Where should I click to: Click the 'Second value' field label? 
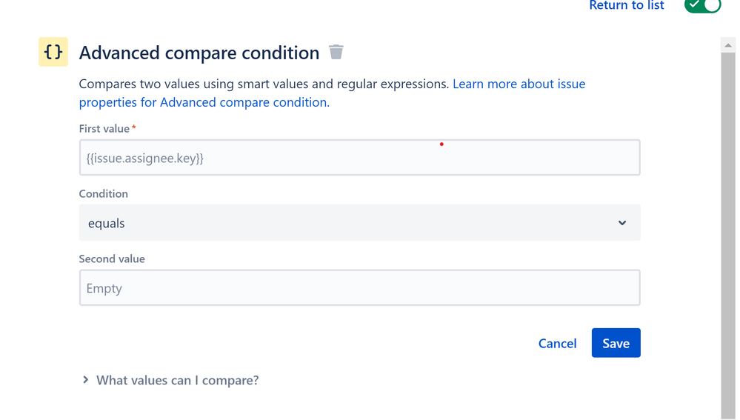point(112,259)
